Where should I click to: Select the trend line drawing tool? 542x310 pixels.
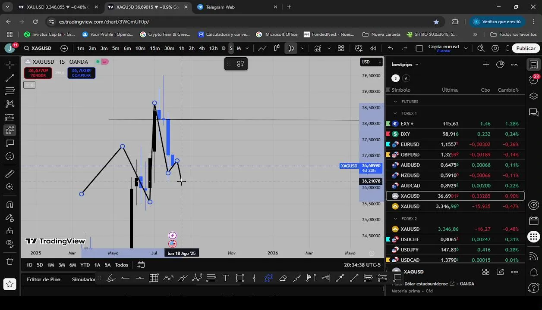pyautogui.click(x=10, y=78)
